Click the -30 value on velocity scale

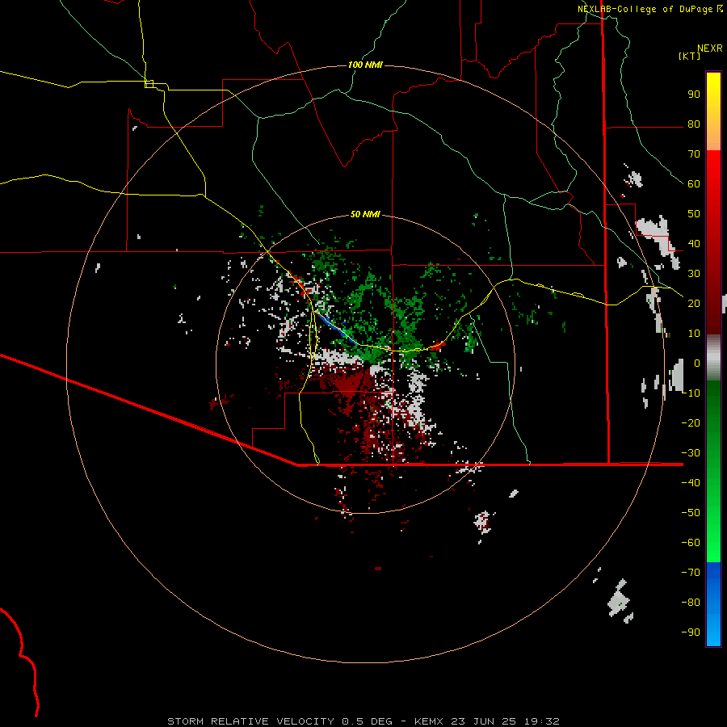coord(691,453)
